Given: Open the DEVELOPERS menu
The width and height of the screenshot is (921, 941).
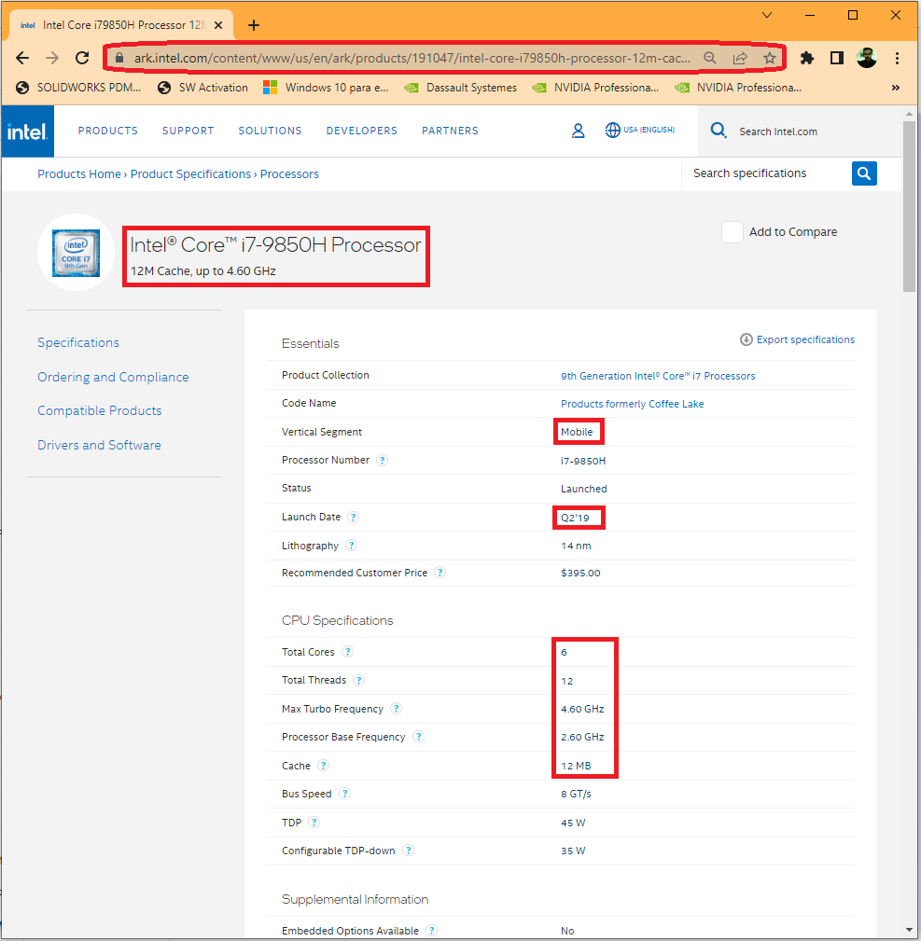Looking at the screenshot, I should (x=362, y=131).
